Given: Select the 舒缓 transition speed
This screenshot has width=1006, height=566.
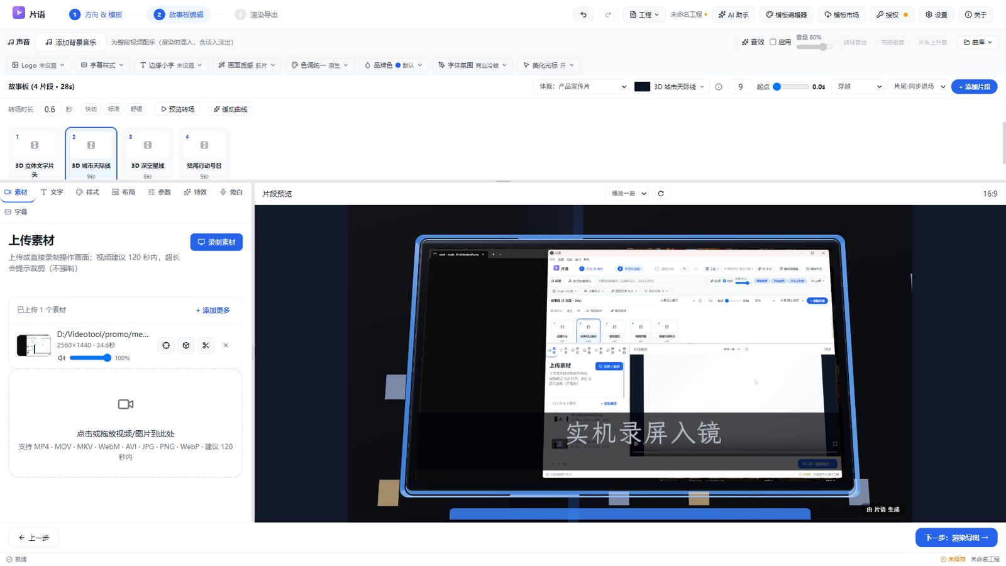Looking at the screenshot, I should pyautogui.click(x=136, y=109).
